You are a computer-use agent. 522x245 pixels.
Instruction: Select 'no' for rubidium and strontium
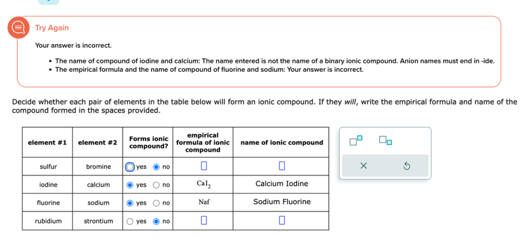coord(156,221)
